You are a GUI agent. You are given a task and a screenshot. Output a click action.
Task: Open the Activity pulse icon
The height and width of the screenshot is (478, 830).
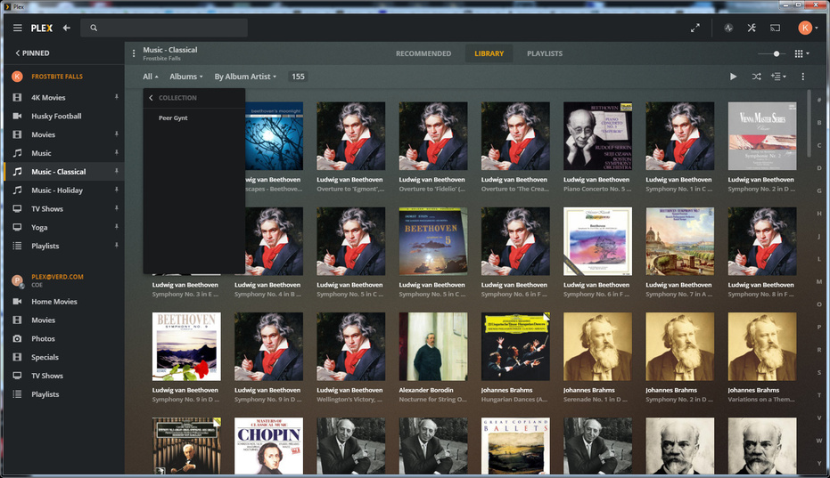pyautogui.click(x=728, y=28)
